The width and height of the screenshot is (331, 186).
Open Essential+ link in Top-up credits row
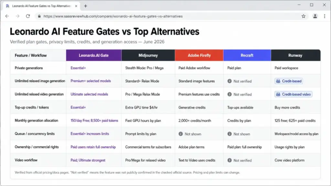tap(78, 107)
